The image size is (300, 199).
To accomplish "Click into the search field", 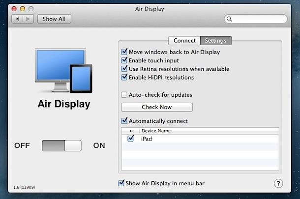I will (x=258, y=19).
